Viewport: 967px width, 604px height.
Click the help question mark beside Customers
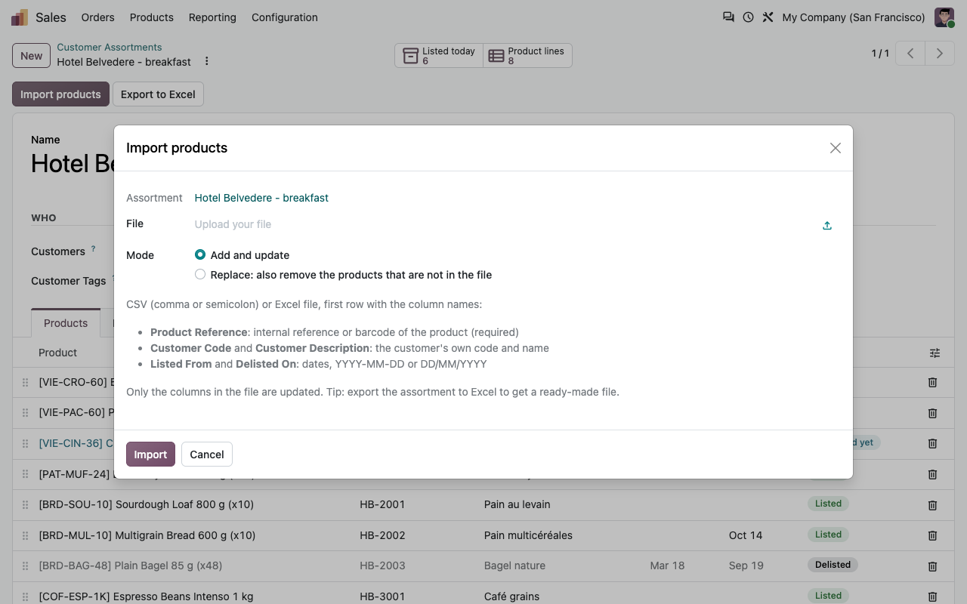click(94, 248)
